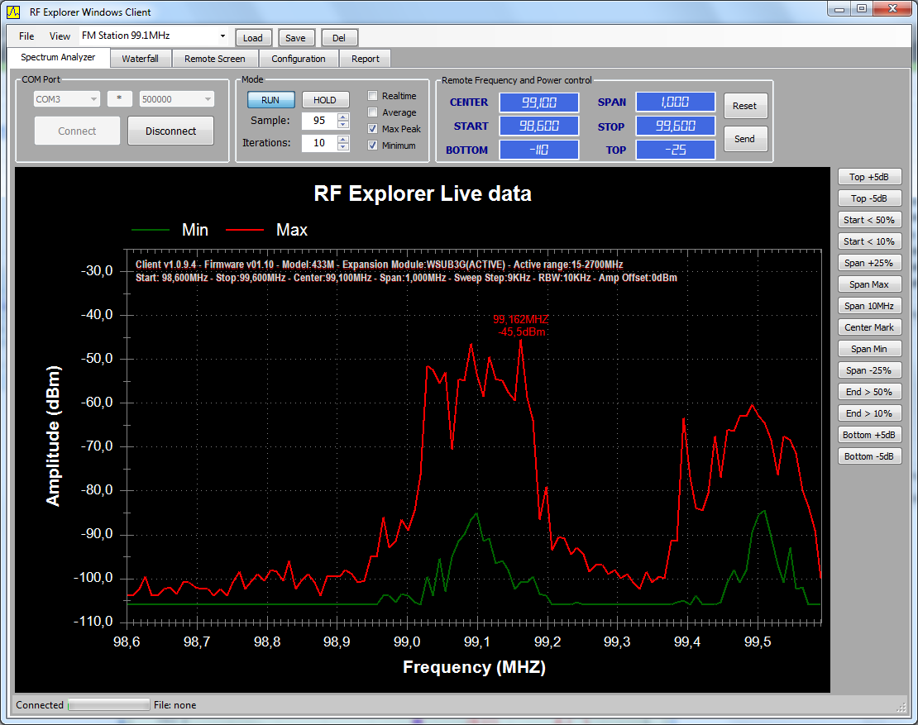Click the Disconnect button

coord(171,131)
